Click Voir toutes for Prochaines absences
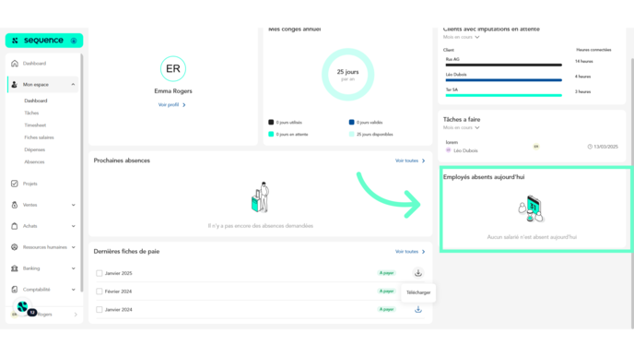The width and height of the screenshot is (634, 357). (410, 161)
